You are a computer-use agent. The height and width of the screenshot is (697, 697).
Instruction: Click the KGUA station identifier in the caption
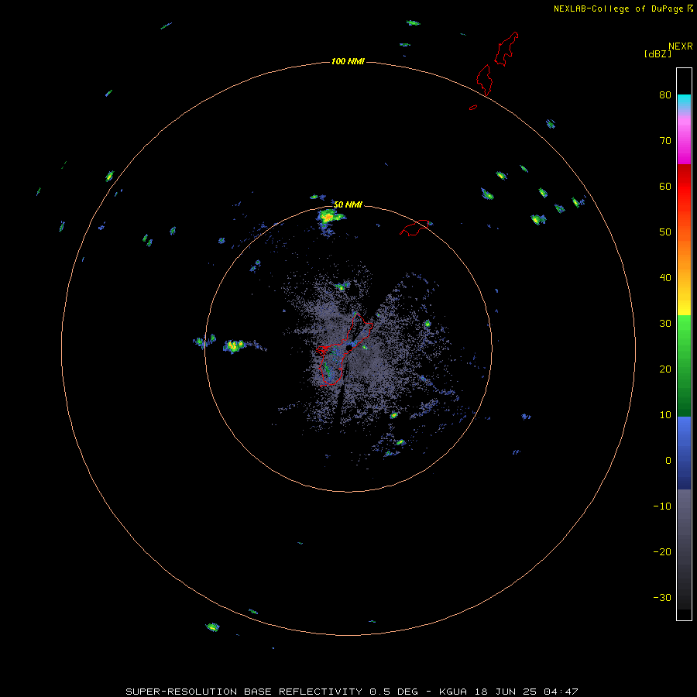455,692
